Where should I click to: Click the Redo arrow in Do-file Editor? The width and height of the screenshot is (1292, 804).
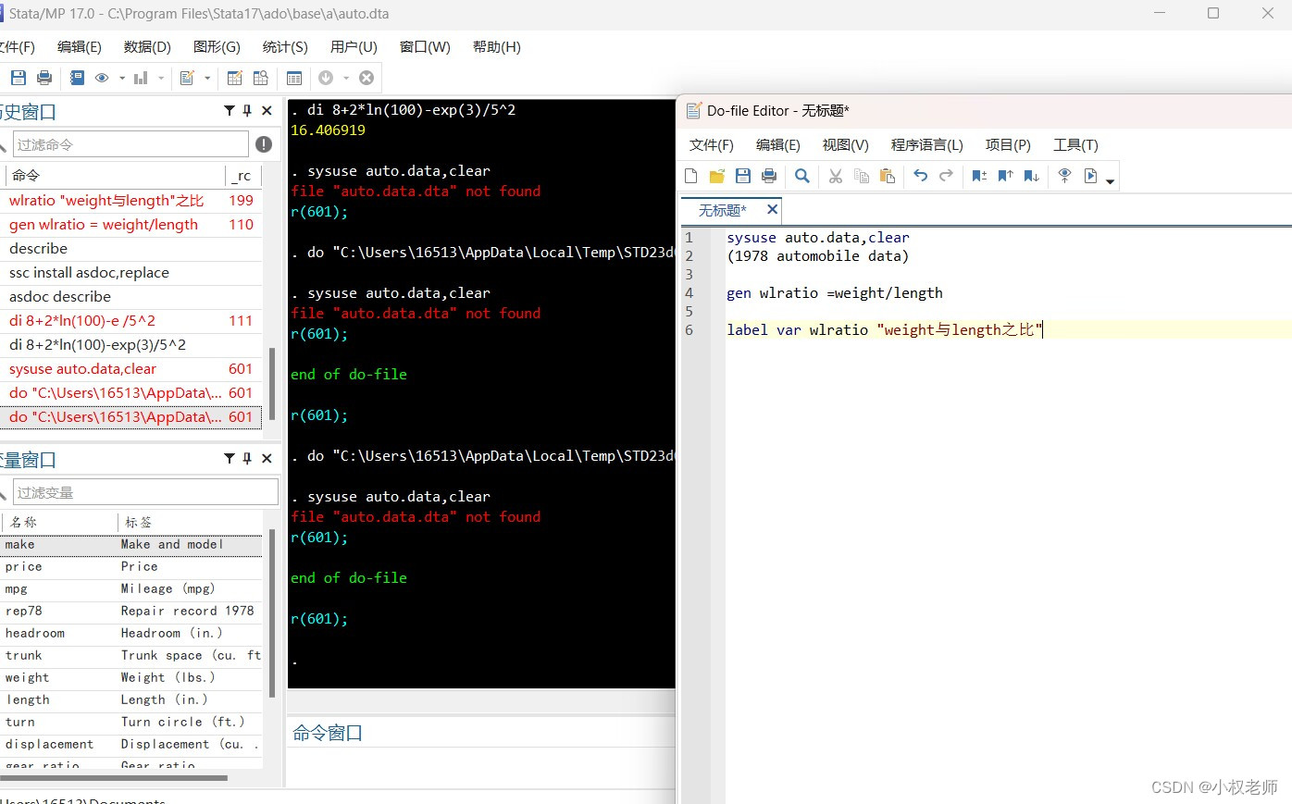[x=946, y=176]
